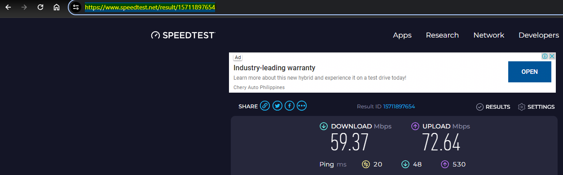Image resolution: width=563 pixels, height=175 pixels.
Task: Click the UPLOAD Mbps label
Action: [446, 126]
